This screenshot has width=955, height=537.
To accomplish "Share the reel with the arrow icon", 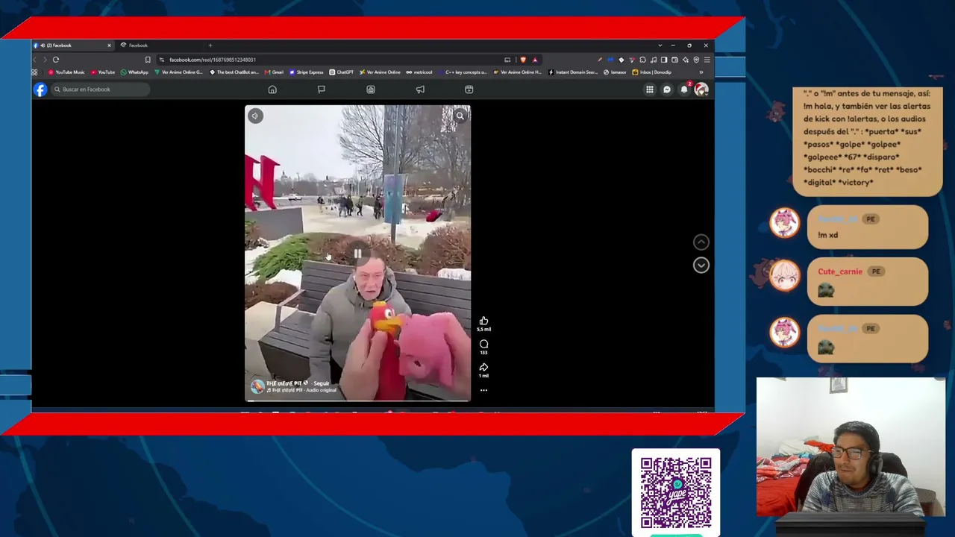I will click(483, 367).
